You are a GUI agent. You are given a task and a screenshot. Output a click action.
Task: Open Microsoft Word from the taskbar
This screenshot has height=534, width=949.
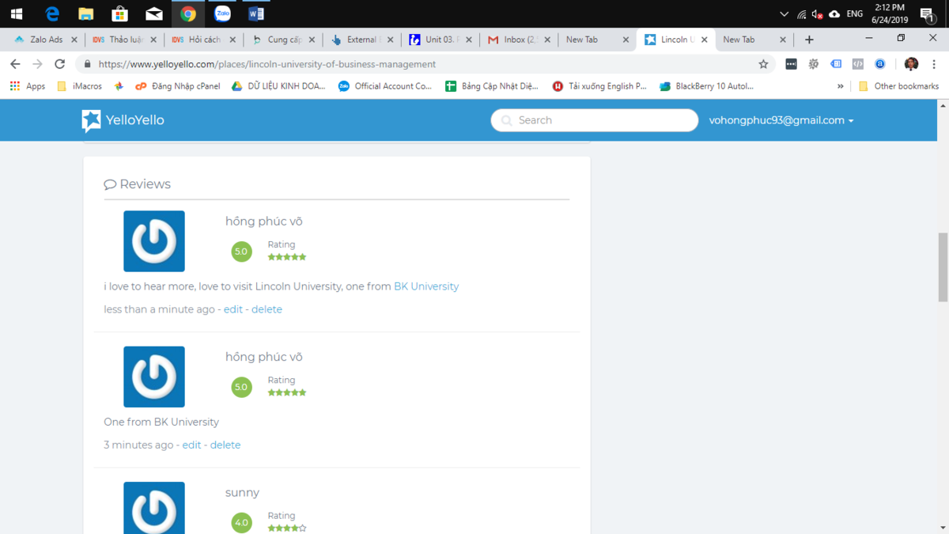pyautogui.click(x=256, y=13)
